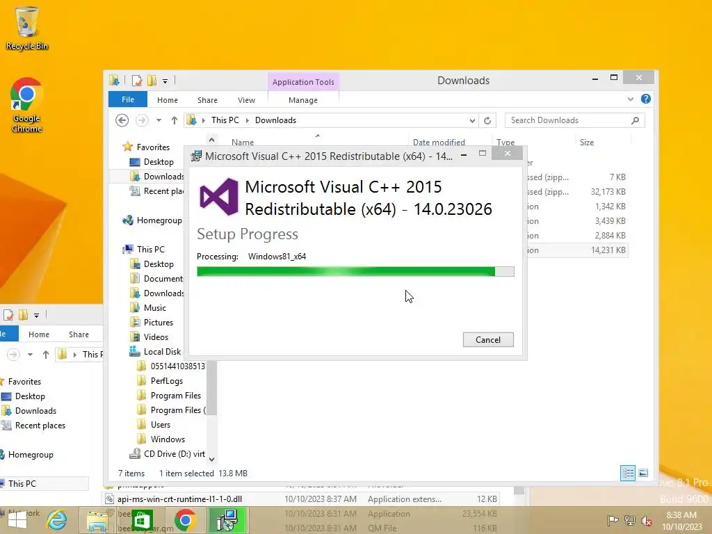This screenshot has height=534, width=712.
Task: Expand the ribbon with the chevron
Action: click(x=630, y=99)
